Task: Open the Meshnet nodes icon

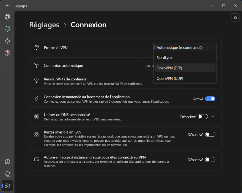Action: (x=7, y=41)
